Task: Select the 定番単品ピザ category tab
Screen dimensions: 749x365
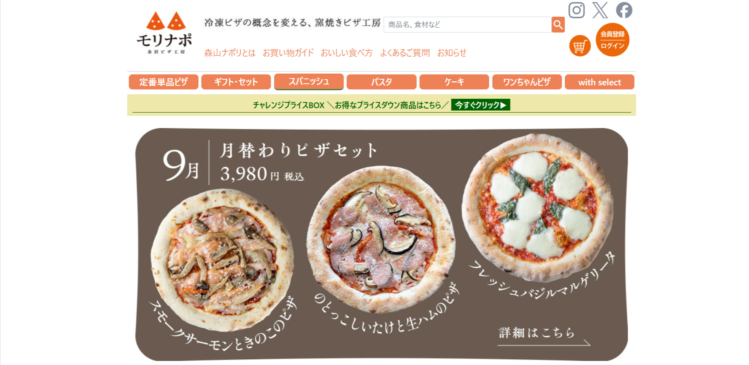Action: (164, 82)
